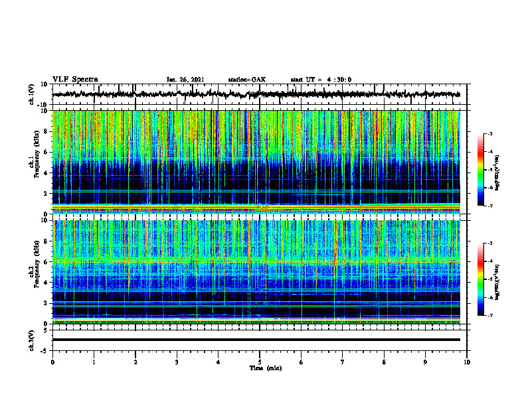Click the ch.3 flat voltage trace
The height and width of the screenshot is (406, 526).
click(256, 340)
